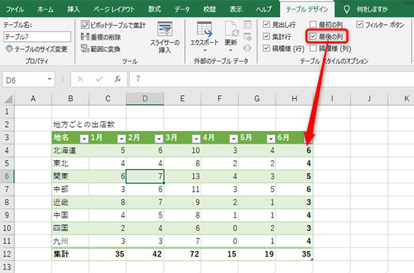Select column H header
Screen dimensions: 414x273
click(295, 99)
